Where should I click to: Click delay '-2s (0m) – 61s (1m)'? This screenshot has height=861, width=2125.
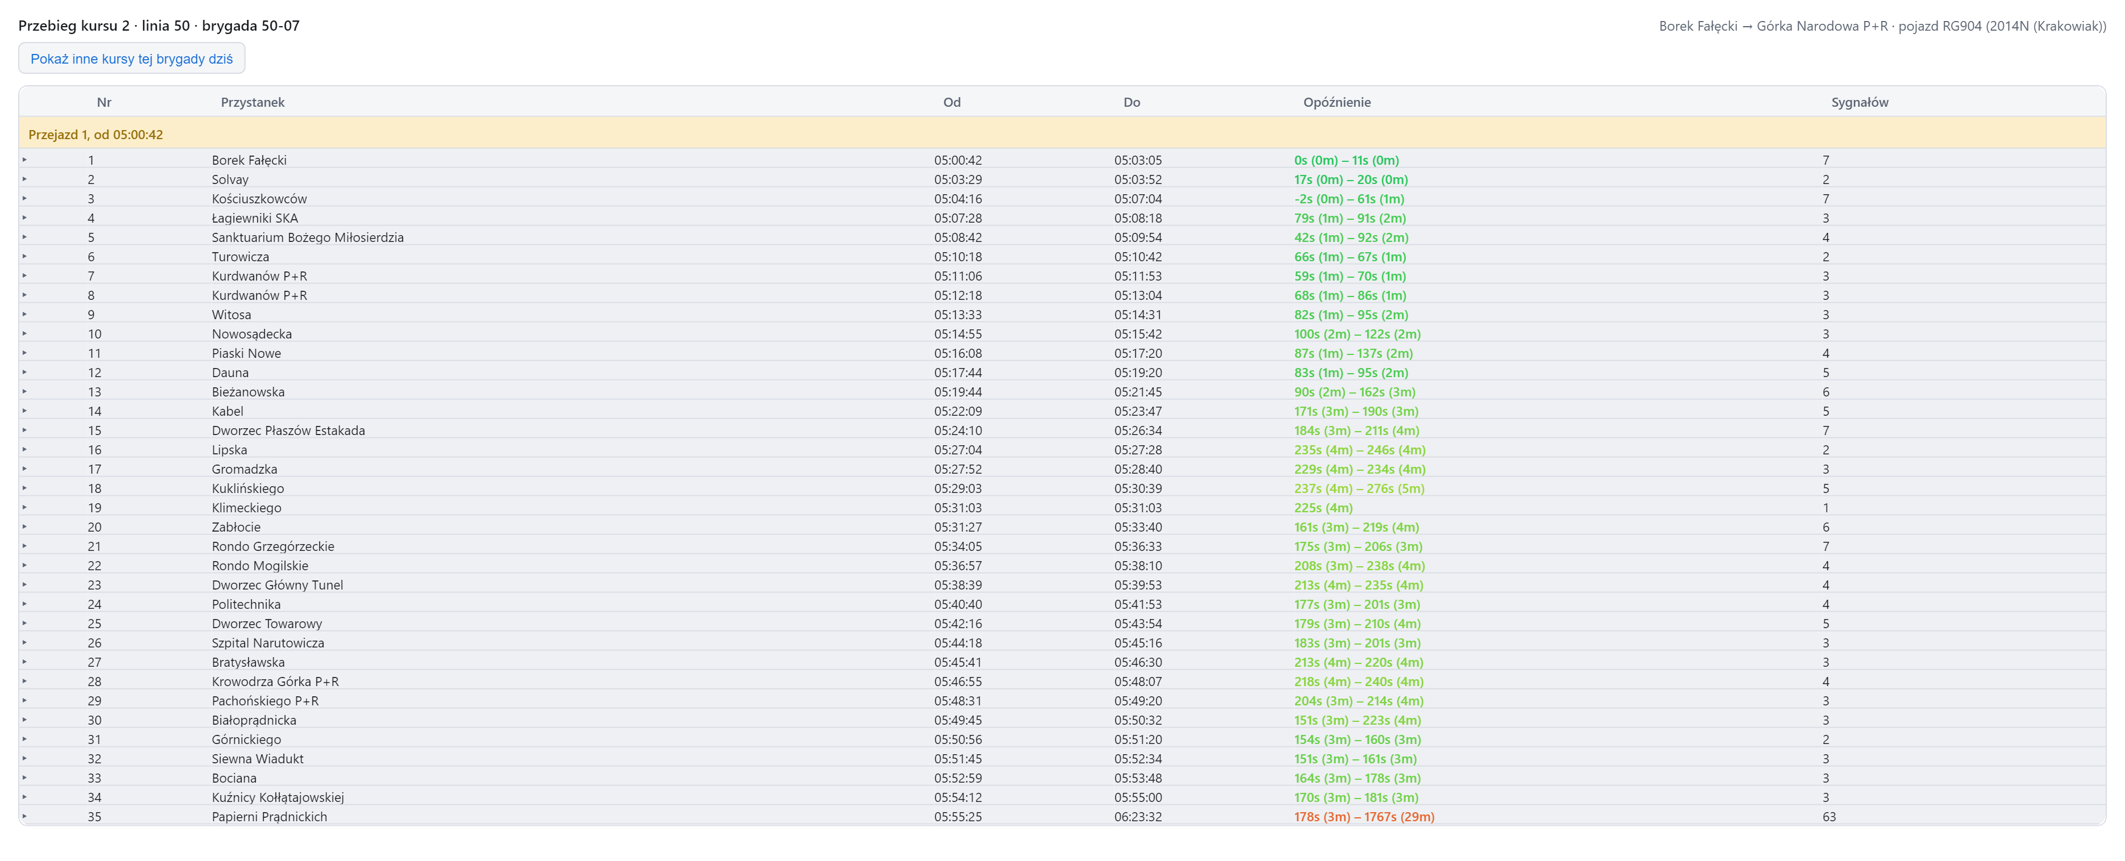click(1349, 198)
